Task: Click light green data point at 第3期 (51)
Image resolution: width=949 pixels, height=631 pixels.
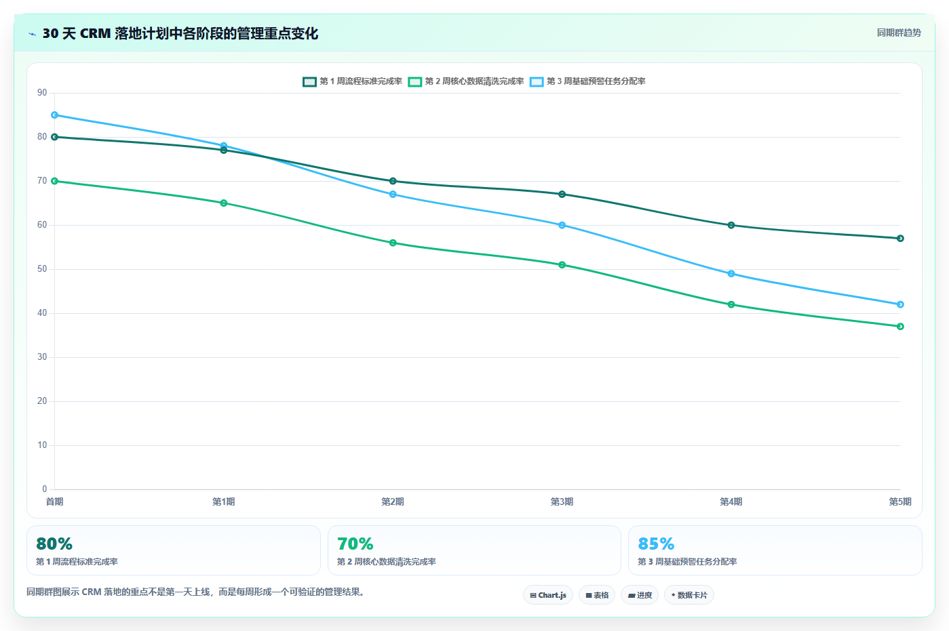Action: click(562, 265)
